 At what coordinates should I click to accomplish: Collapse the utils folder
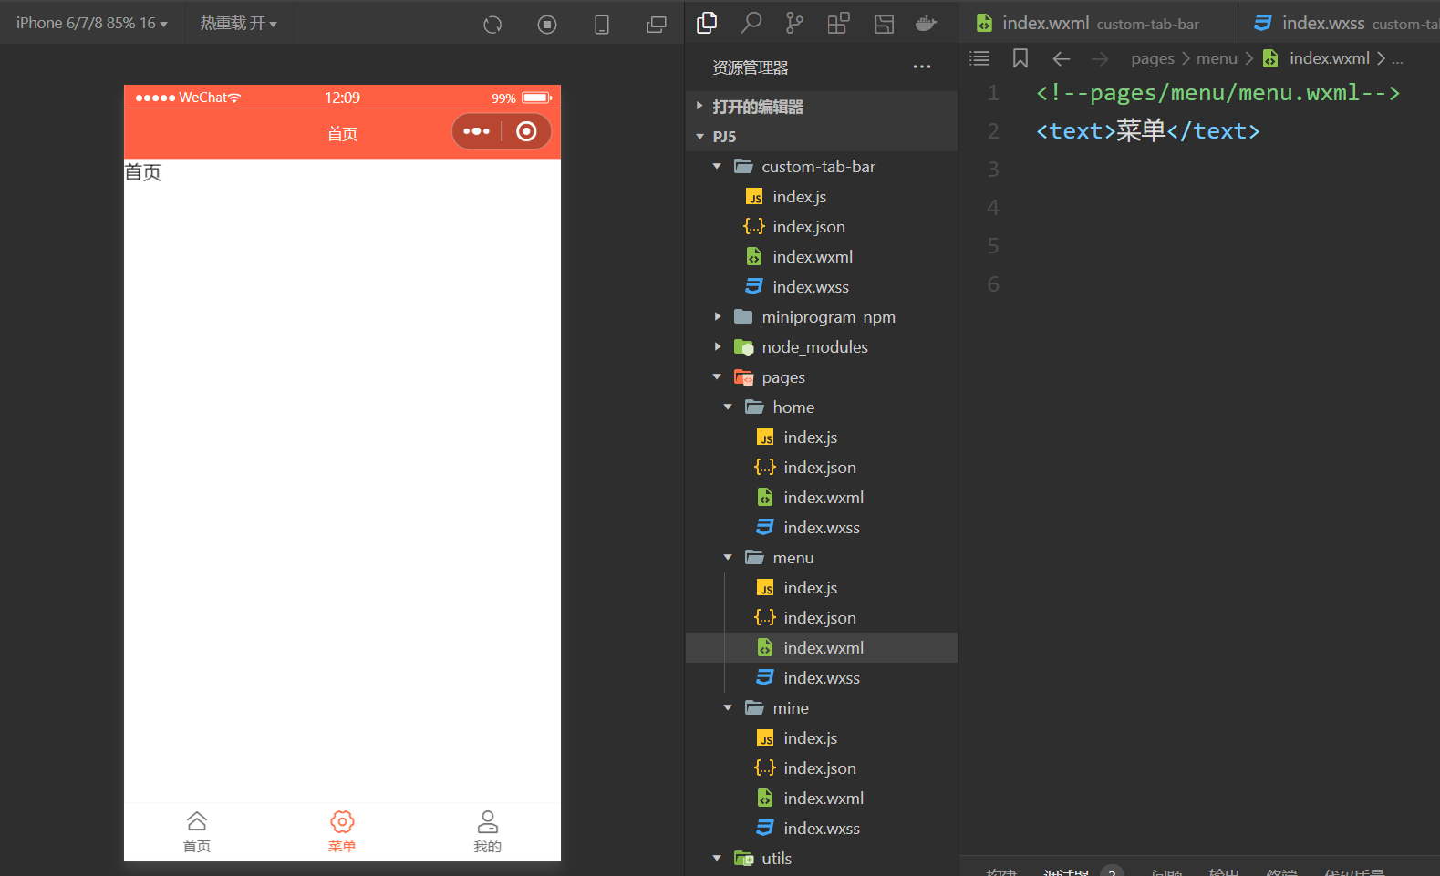pyautogui.click(x=821, y=859)
